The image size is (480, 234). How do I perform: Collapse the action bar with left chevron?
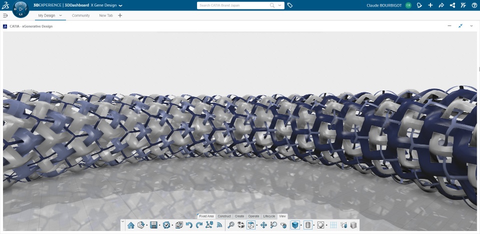[123, 221]
